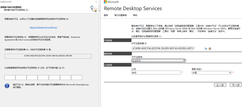Screen dimensions: 242x107
Task: Click the 产品信息 section header
Action: coord(118,40)
